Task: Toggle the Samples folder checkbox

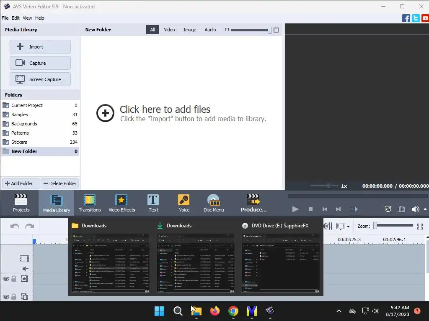Action: point(6,115)
